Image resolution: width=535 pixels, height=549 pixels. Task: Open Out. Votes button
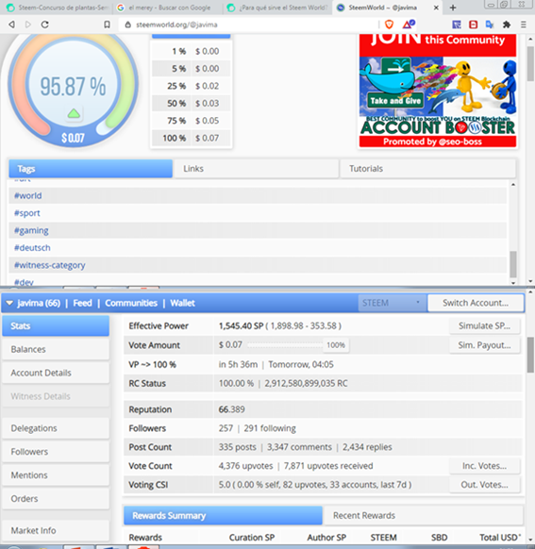[x=484, y=485]
